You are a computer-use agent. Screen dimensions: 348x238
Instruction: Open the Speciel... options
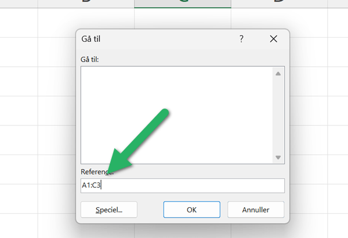pos(110,209)
